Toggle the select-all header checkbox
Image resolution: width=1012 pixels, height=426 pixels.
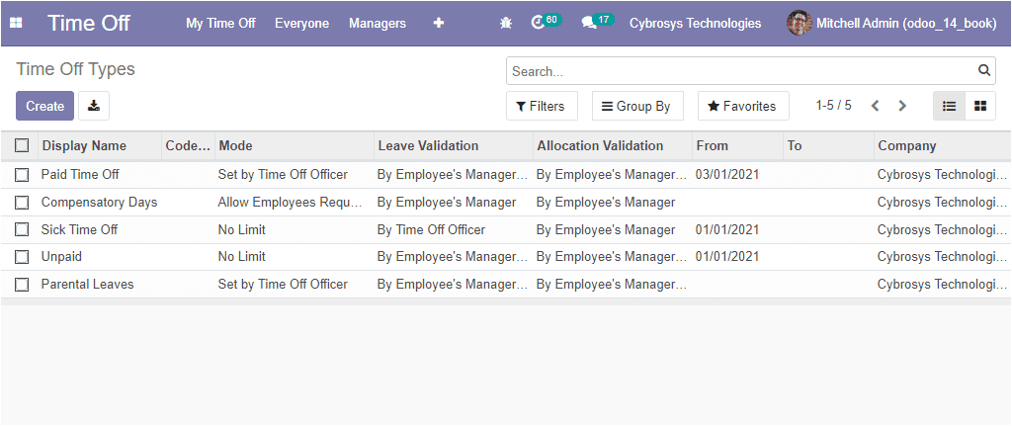pos(22,146)
